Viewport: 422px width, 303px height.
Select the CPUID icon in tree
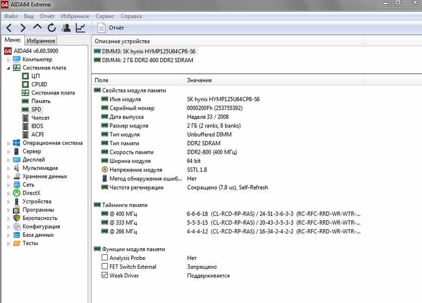point(25,84)
